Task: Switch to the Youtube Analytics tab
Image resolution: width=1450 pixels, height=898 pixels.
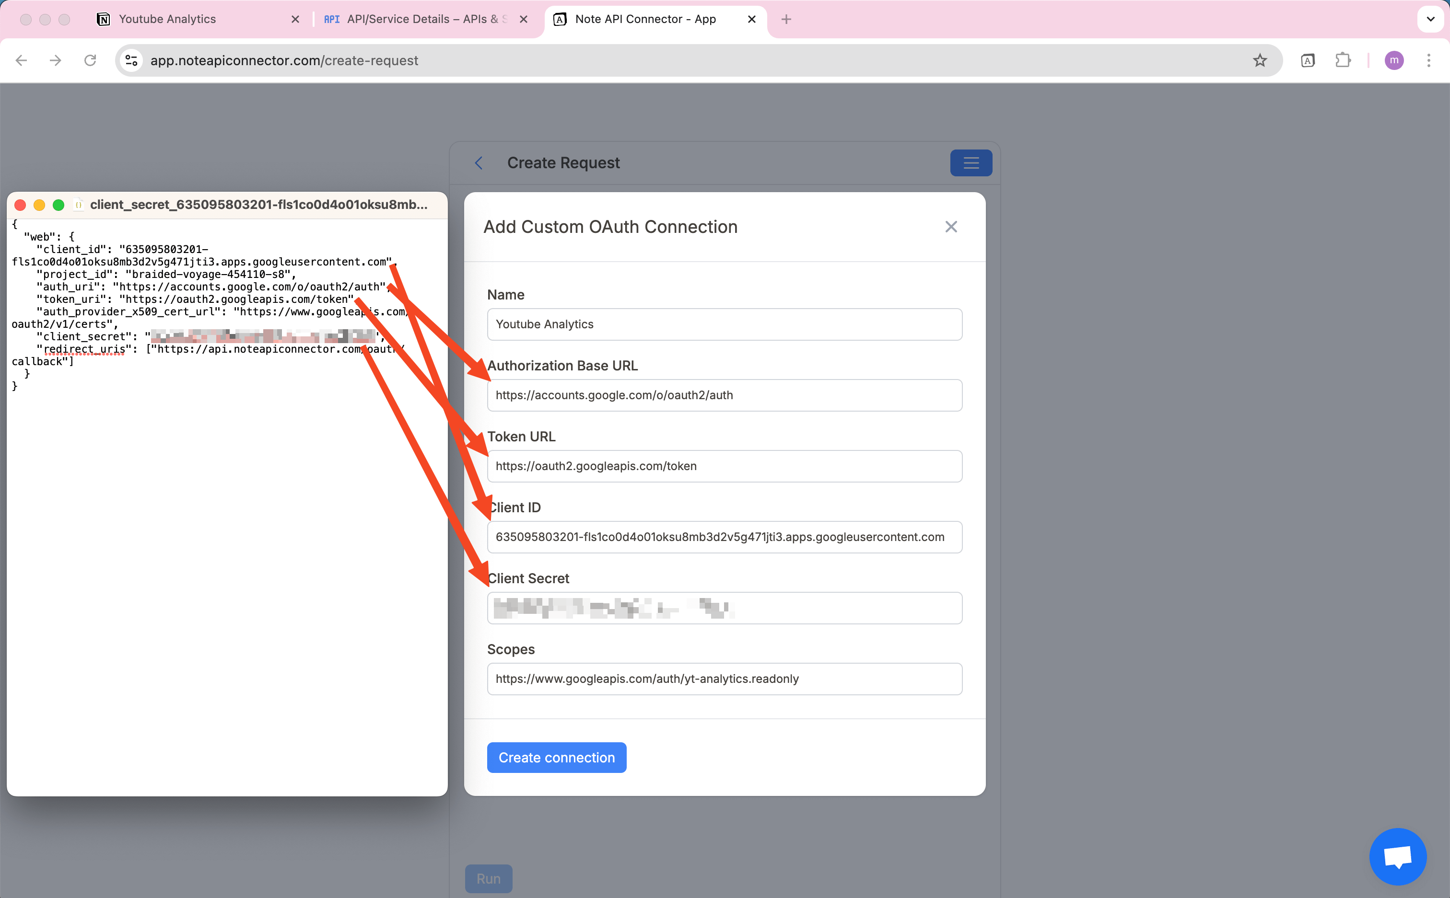Action: [167, 19]
